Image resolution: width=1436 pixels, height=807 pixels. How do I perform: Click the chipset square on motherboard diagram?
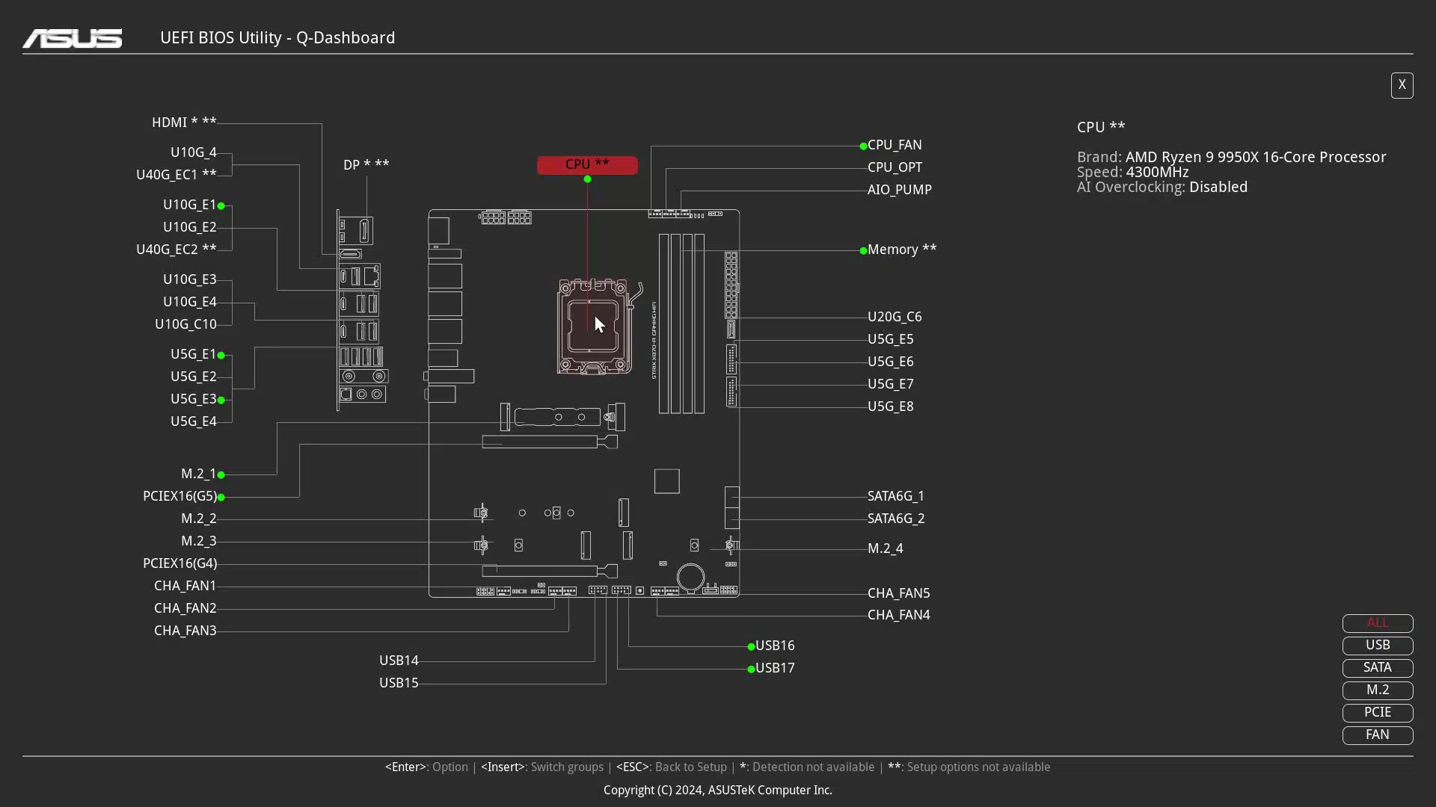pyautogui.click(x=666, y=481)
